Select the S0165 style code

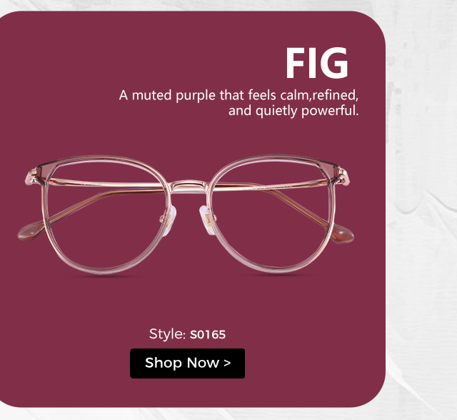[x=208, y=335]
